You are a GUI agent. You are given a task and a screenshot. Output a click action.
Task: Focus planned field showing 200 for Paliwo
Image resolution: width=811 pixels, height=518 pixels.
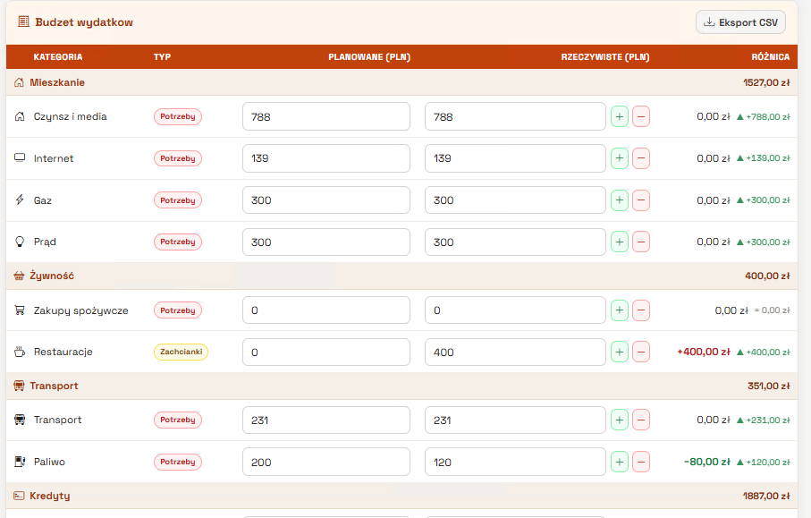pos(326,463)
